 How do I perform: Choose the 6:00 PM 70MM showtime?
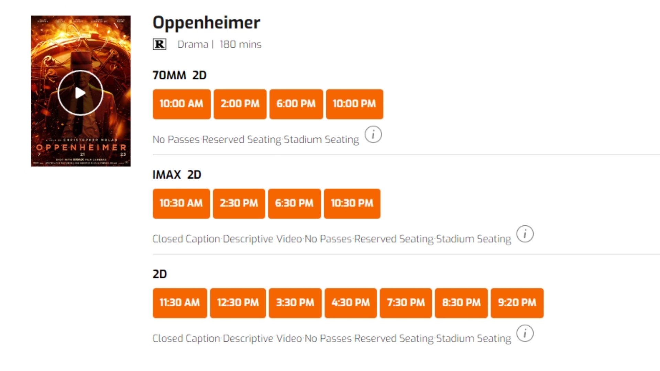(x=296, y=104)
